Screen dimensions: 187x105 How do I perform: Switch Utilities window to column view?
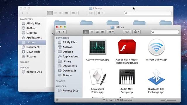(97, 32)
